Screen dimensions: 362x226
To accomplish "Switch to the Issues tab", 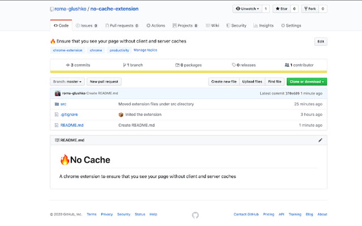I will [86, 25].
